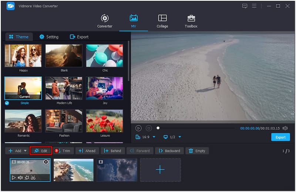The width and height of the screenshot is (296, 192).
Task: Open the Add dropdown arrow
Action: coord(25,151)
